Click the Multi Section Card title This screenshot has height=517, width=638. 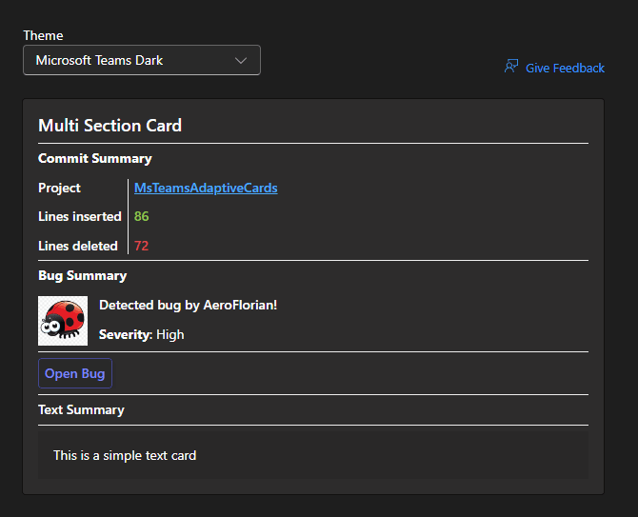pyautogui.click(x=110, y=126)
